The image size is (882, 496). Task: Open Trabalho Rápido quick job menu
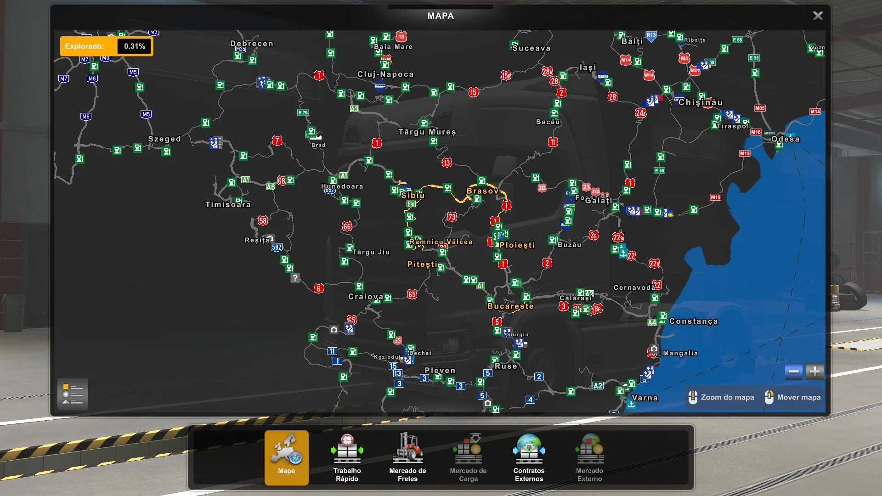click(347, 457)
